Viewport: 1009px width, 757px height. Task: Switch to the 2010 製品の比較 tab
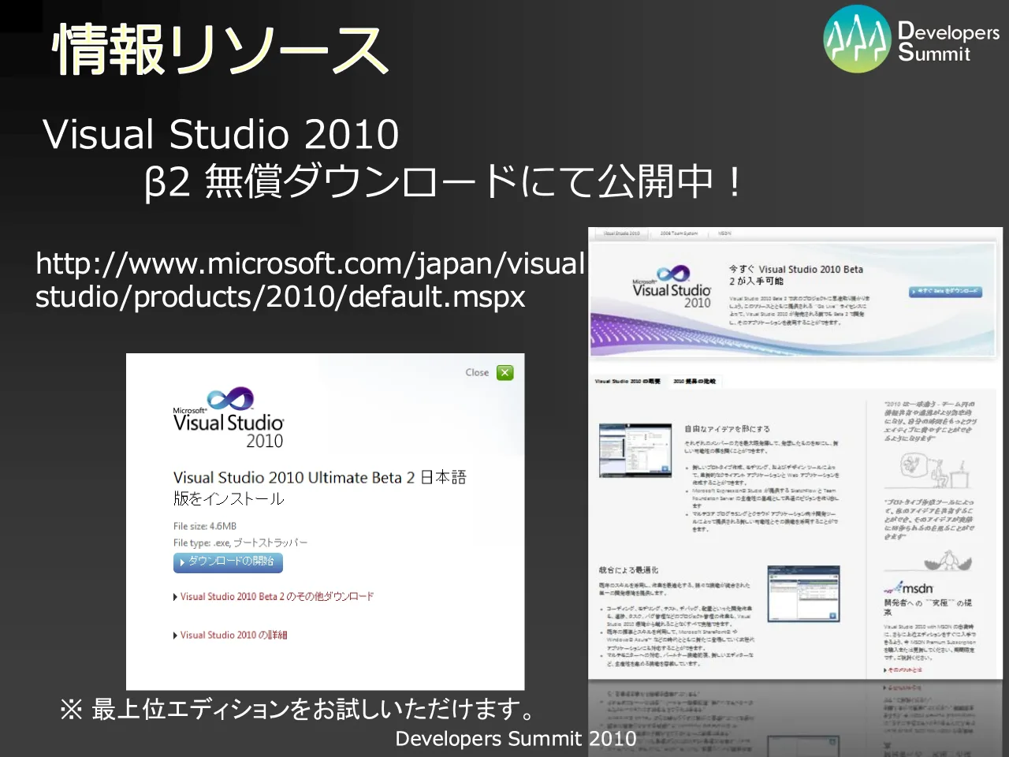click(694, 381)
